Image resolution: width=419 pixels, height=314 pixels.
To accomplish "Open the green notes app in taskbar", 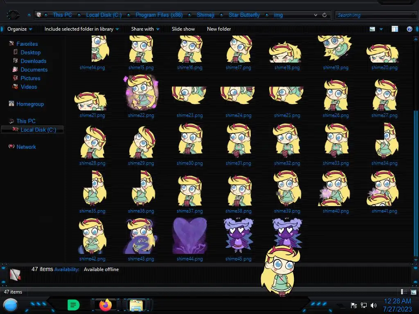I will pos(73,305).
